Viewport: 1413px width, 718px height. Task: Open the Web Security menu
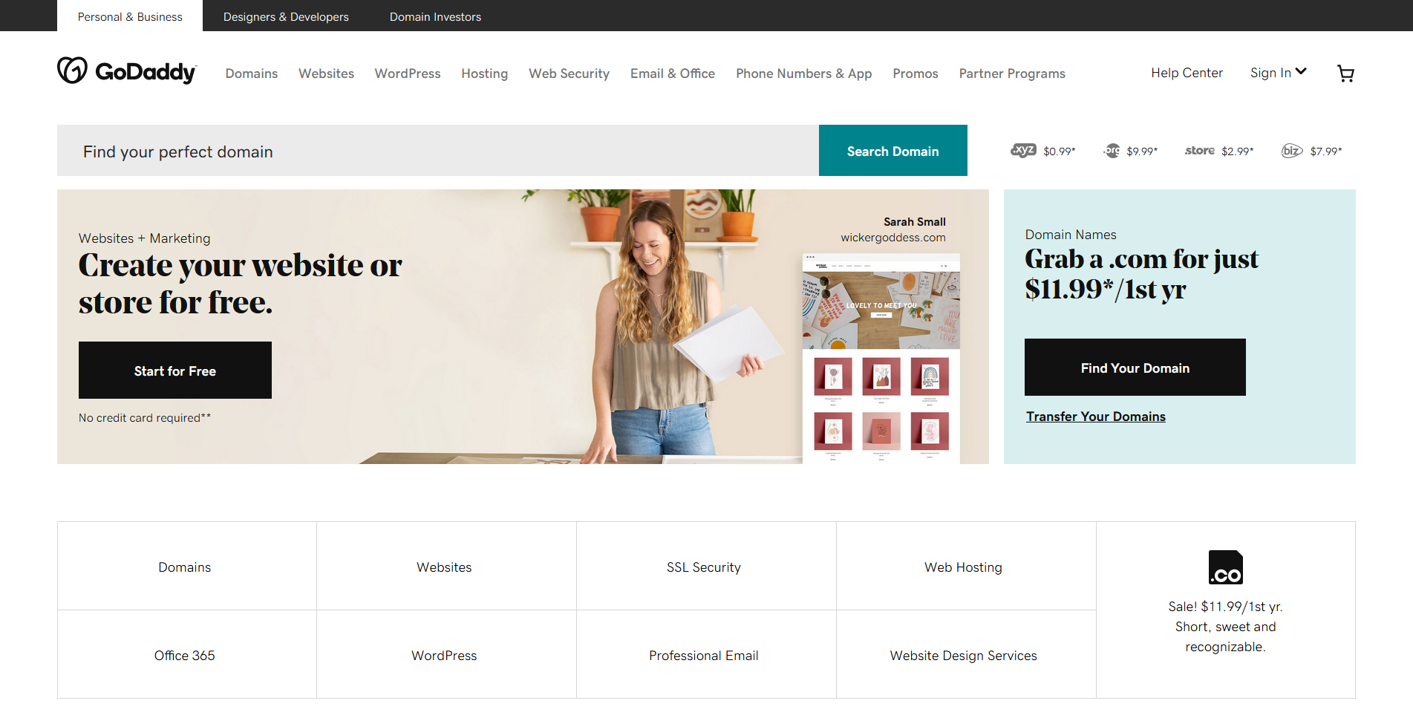coord(569,74)
